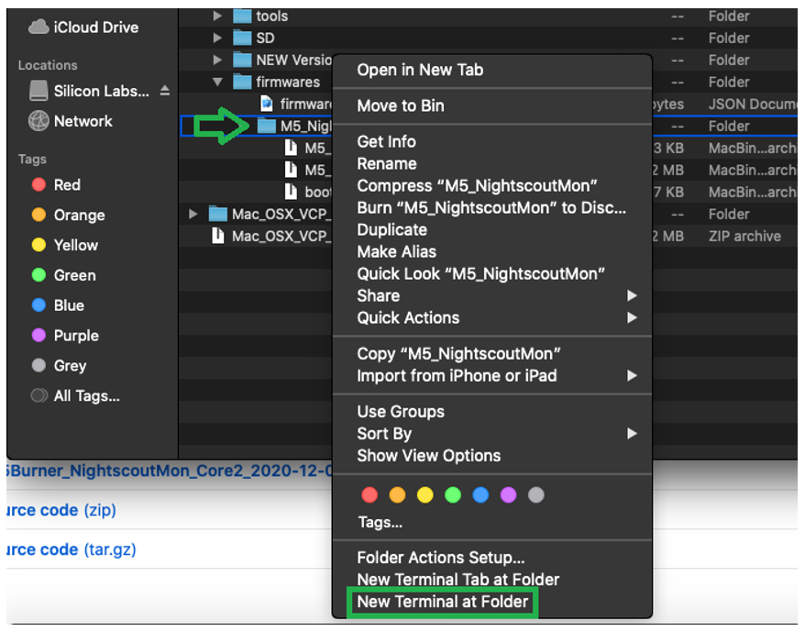Apply grey tag color in context menu
Viewport: 805px width, 632px height.
pyautogui.click(x=536, y=495)
